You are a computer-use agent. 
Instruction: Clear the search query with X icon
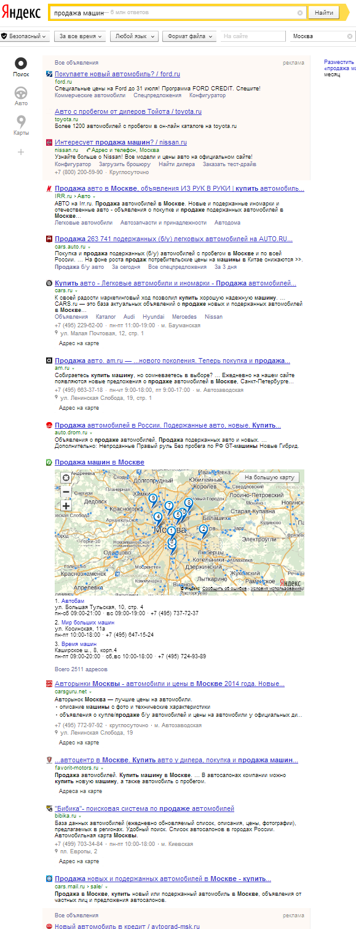300,13
